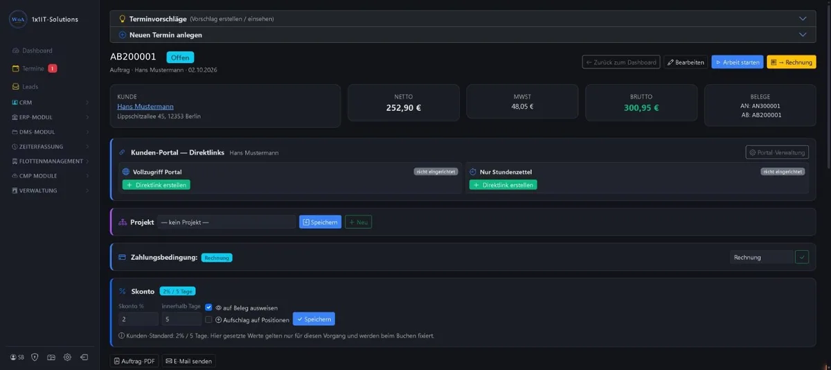Screen dimensions: 831x370
Task: Click the red Termine notification badge
Action: (53, 69)
